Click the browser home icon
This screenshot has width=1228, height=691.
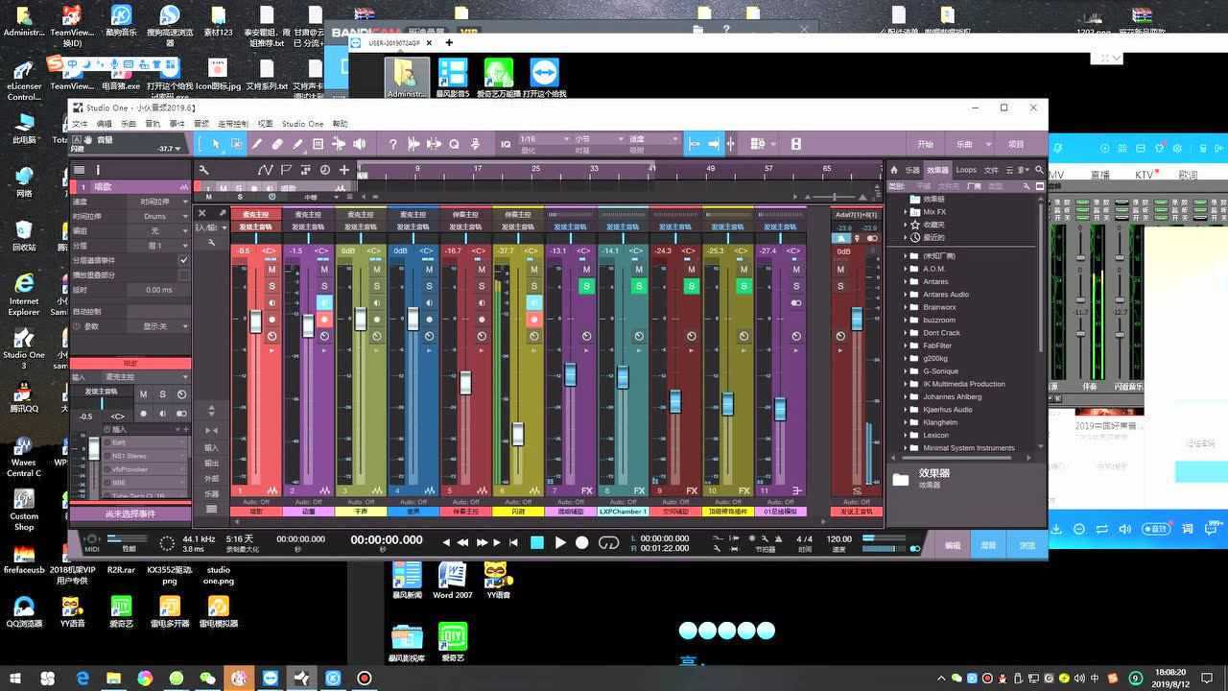tap(894, 170)
